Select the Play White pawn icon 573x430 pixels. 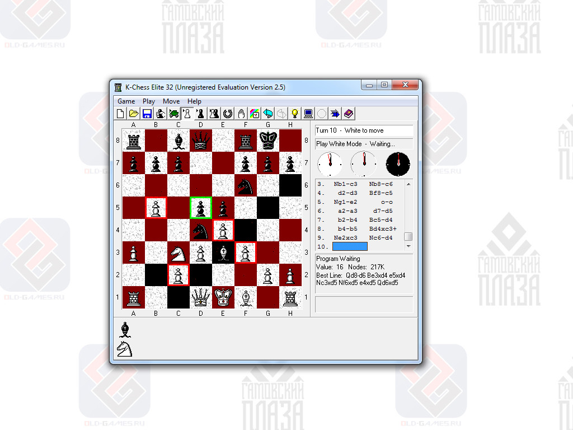point(187,114)
